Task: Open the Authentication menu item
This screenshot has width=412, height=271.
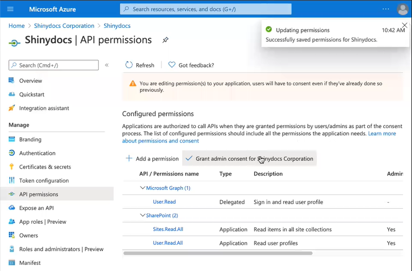Action: tap(37, 153)
